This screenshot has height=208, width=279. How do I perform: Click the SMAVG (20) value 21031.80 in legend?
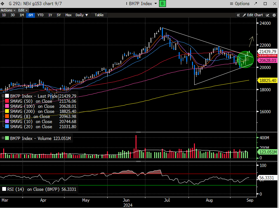(x=68, y=127)
